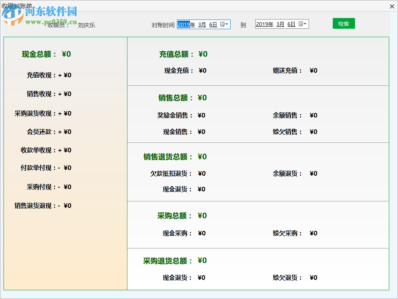This screenshot has width=398, height=299.
Task: Select the year in the start date
Action: pyautogui.click(x=184, y=25)
